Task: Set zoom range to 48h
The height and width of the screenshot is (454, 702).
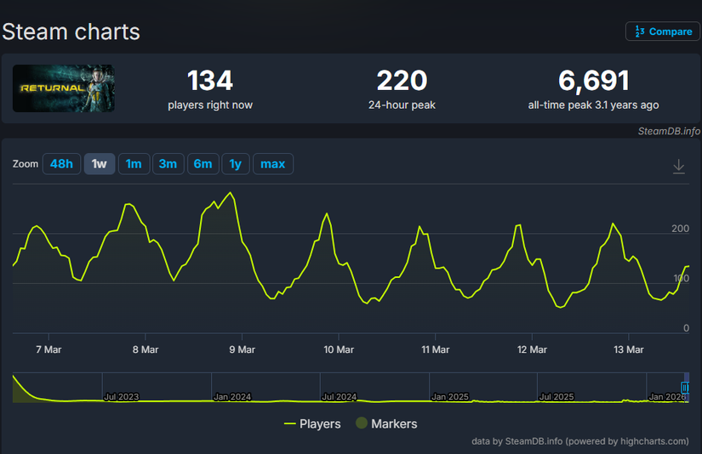Action: [61, 163]
